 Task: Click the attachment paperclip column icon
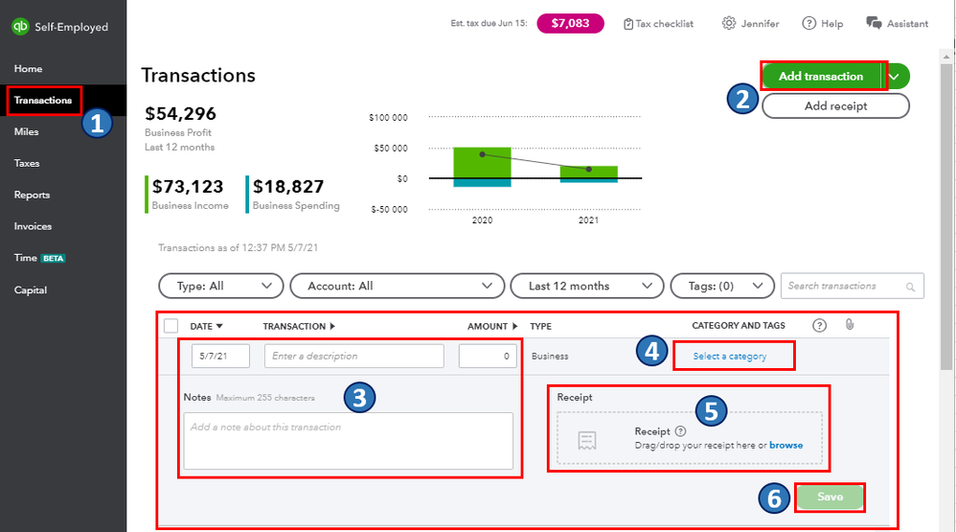[x=850, y=325]
